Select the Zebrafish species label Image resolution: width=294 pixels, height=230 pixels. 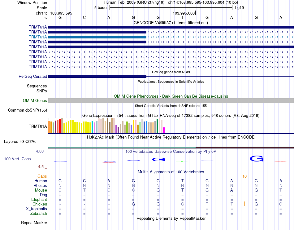pyautogui.click(x=39, y=214)
